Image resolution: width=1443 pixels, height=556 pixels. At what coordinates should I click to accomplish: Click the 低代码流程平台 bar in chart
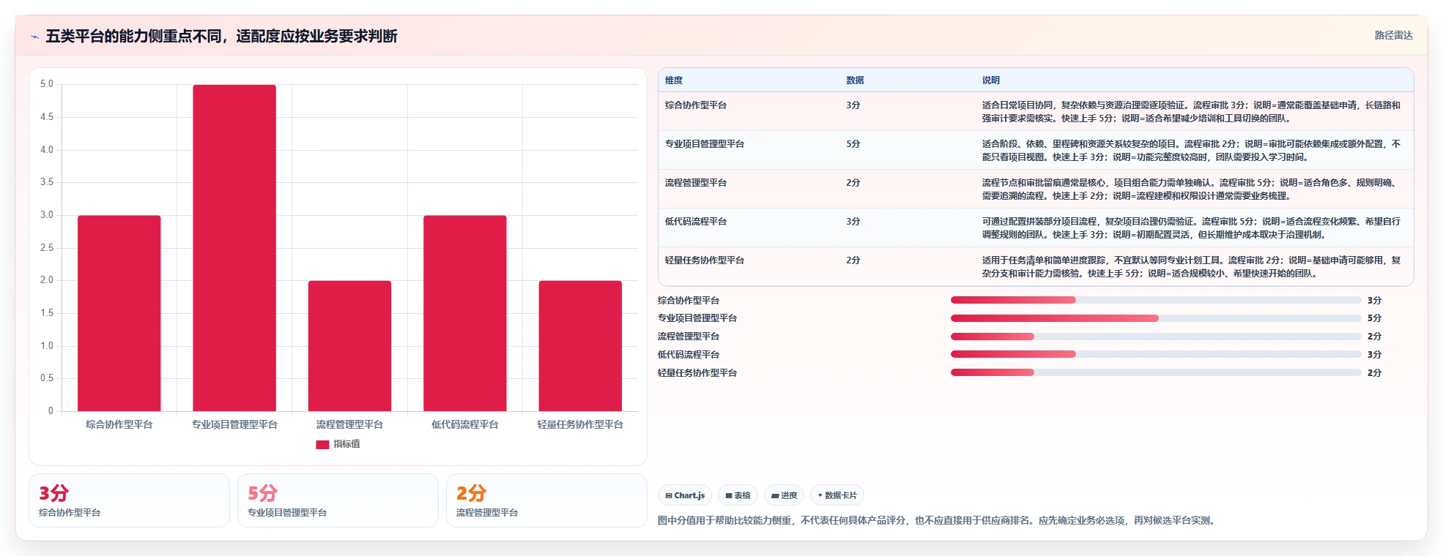465,313
